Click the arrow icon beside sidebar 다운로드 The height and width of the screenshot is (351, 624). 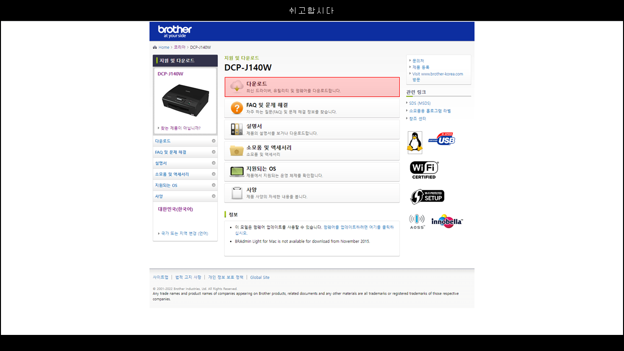point(214,141)
